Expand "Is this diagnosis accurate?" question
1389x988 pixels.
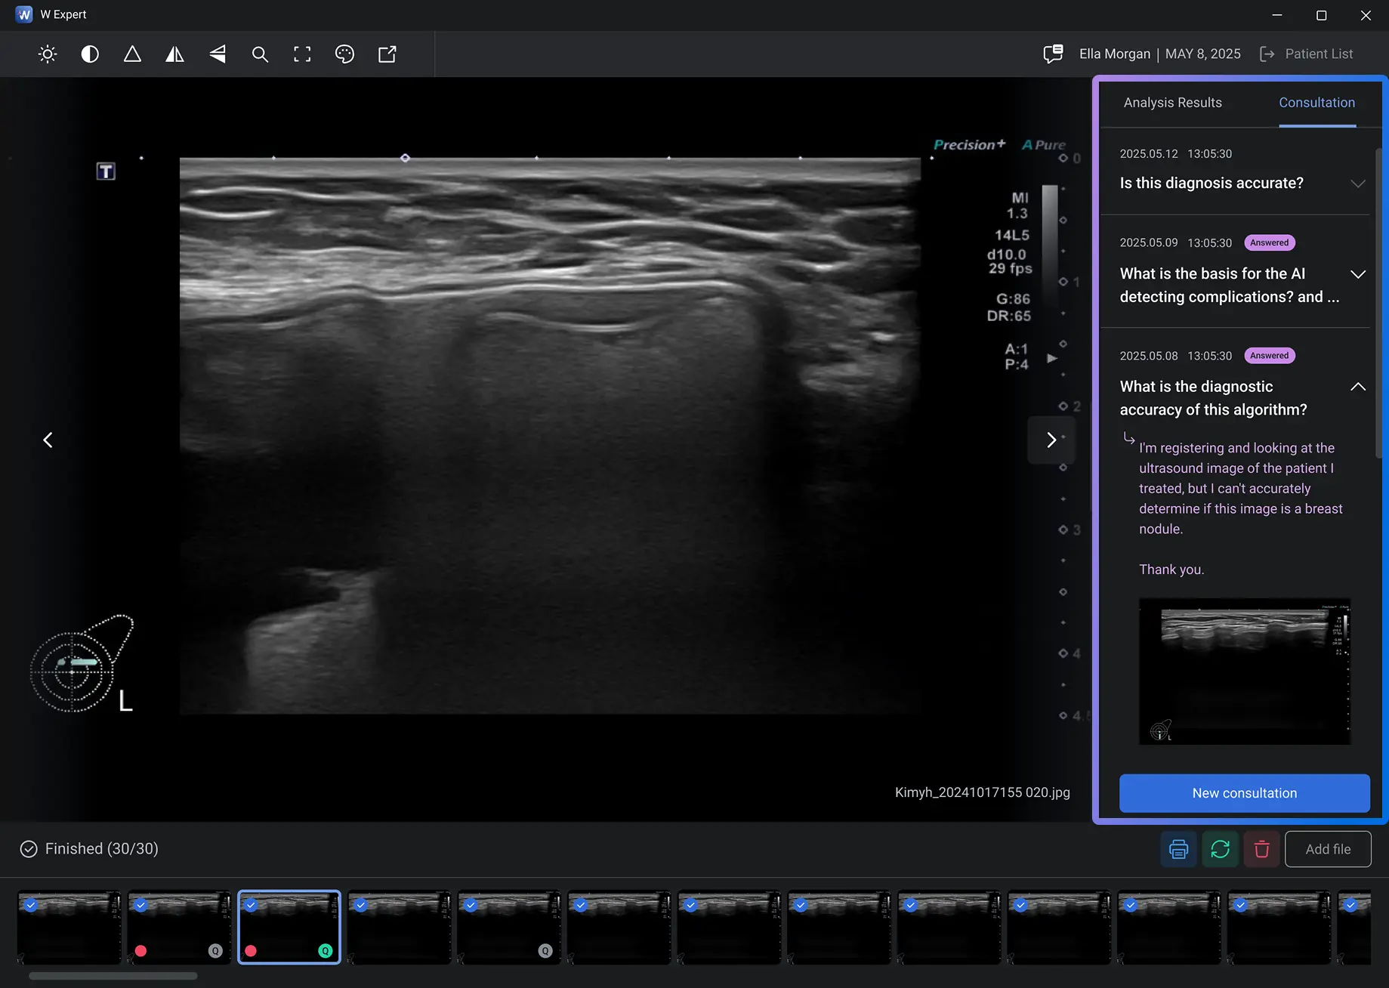[x=1357, y=184]
